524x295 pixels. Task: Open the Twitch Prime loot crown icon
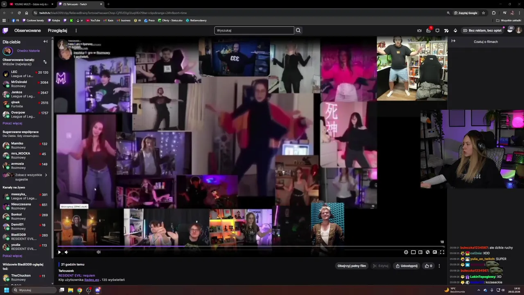tap(419, 30)
